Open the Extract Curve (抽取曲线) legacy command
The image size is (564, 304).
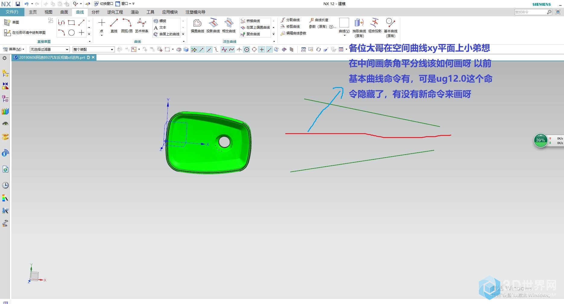click(359, 28)
